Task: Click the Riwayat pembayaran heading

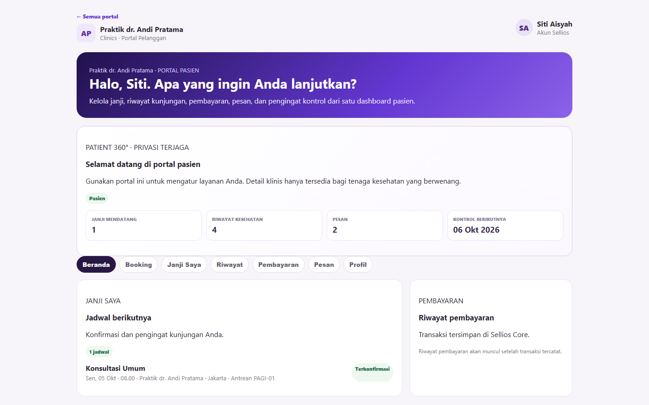Action: coord(456,318)
